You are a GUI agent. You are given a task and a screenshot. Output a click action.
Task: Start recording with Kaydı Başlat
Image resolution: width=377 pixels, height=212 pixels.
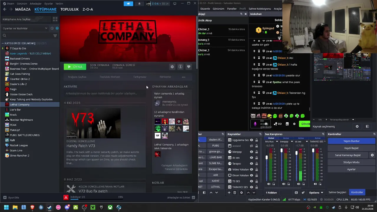point(351,148)
